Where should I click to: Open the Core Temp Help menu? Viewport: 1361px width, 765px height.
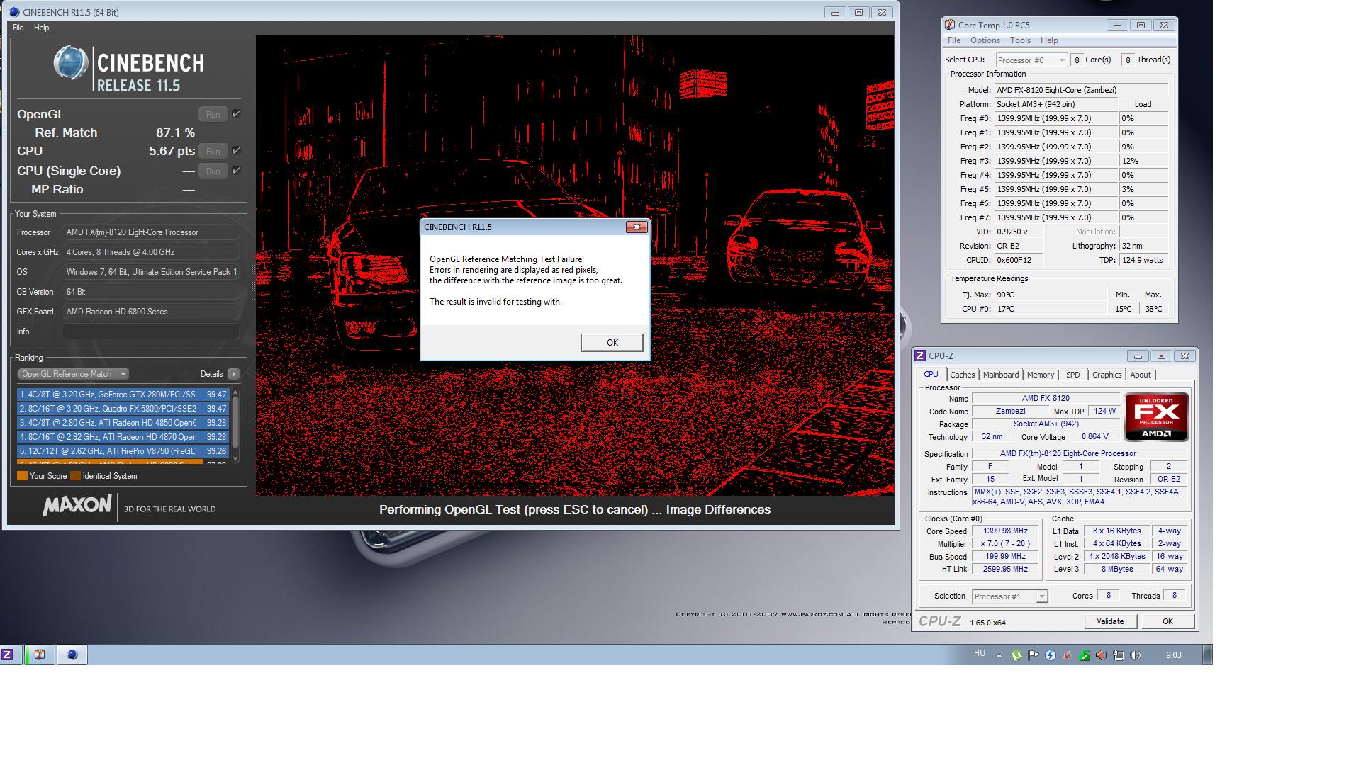(1049, 40)
